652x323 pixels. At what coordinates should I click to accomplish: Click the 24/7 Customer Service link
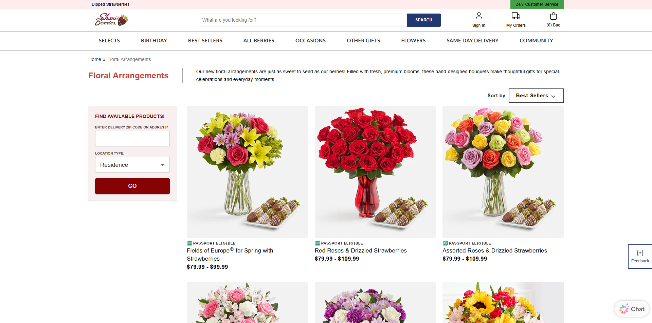coord(537,4)
